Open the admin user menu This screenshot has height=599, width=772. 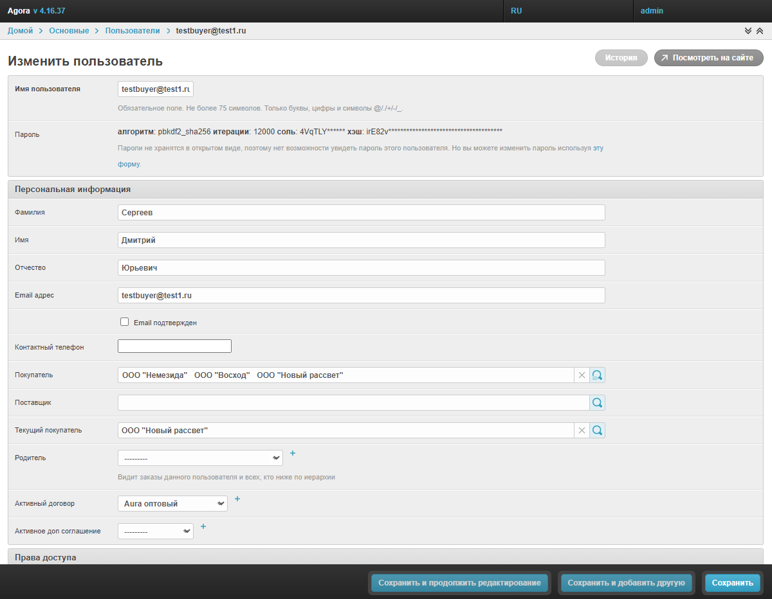click(652, 11)
